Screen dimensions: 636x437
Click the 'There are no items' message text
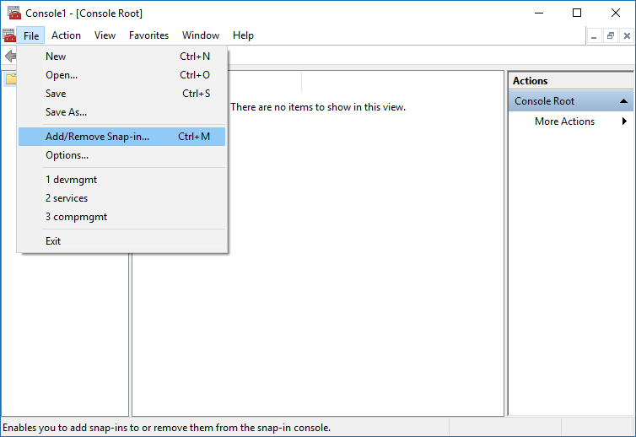pyautogui.click(x=318, y=107)
